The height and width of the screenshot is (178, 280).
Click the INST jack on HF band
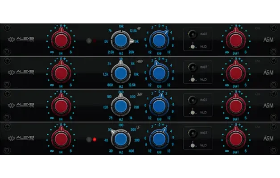(x=192, y=34)
